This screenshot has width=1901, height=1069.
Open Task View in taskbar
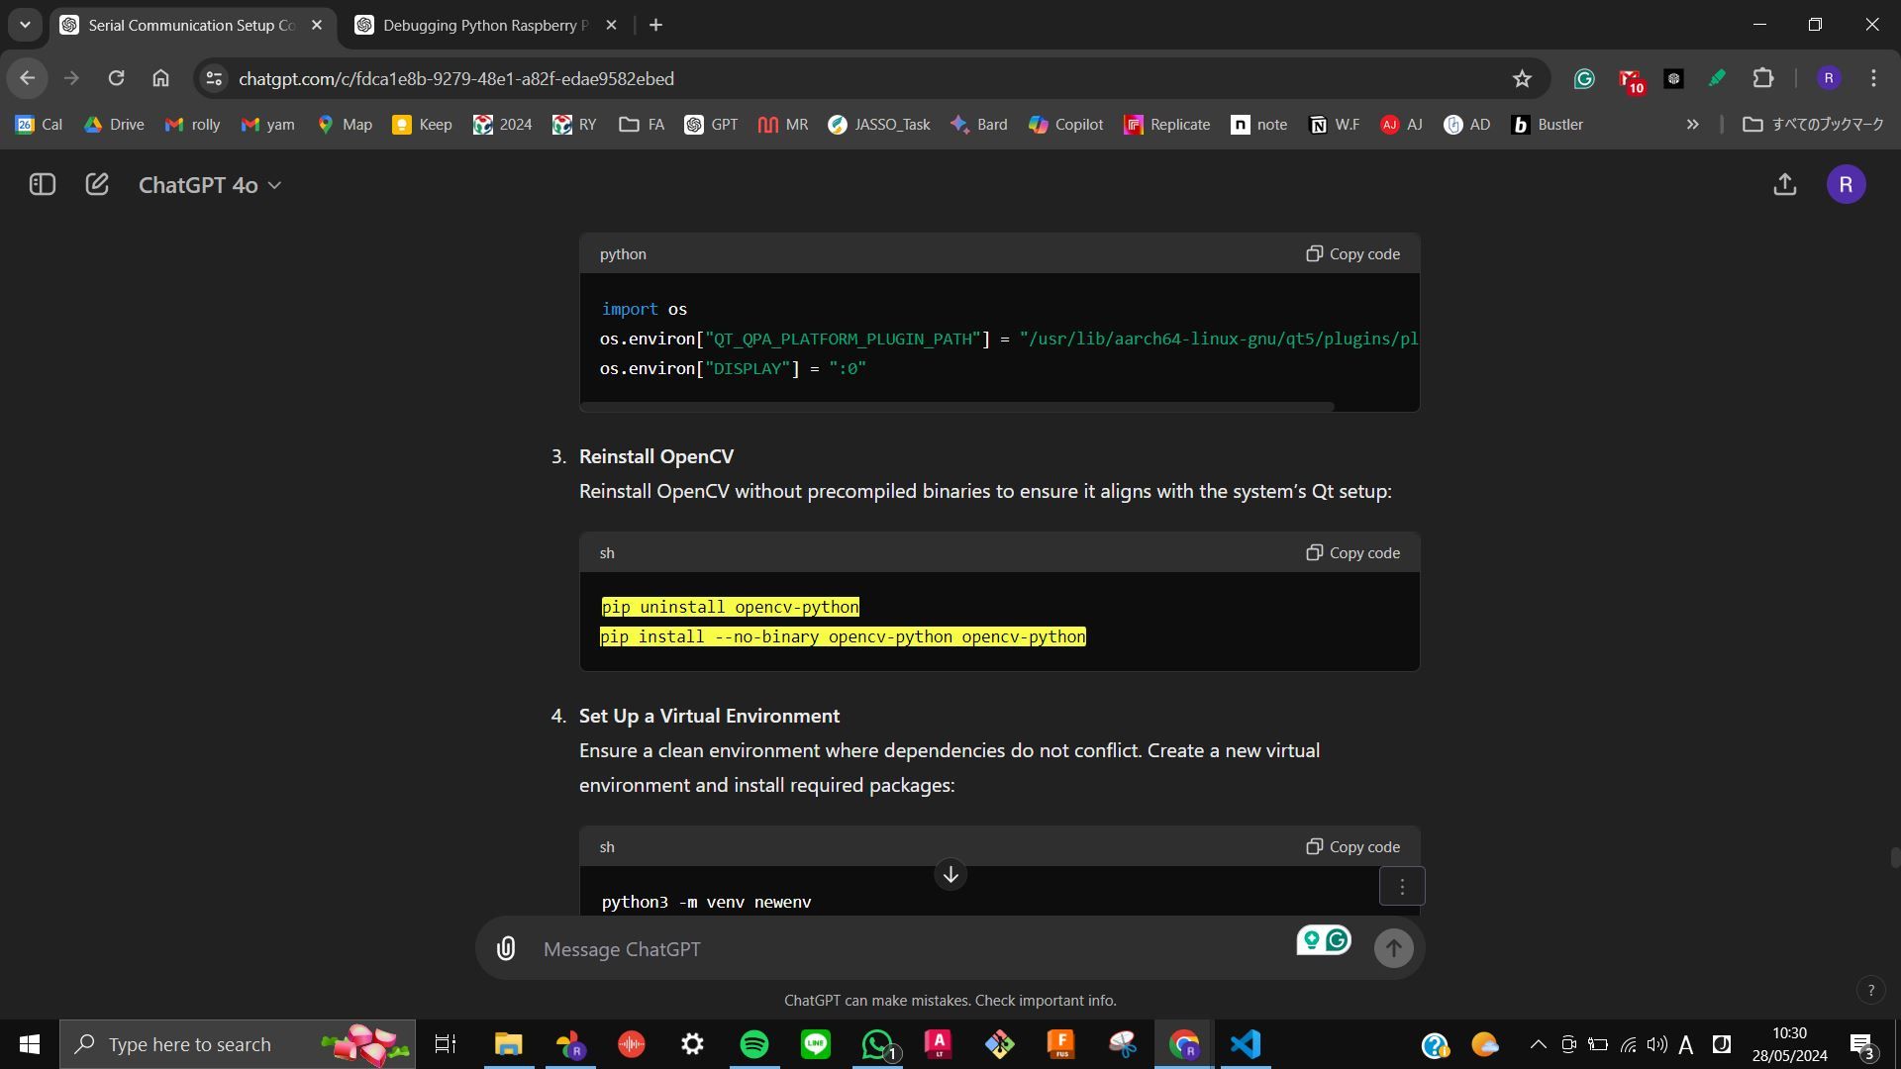(446, 1044)
